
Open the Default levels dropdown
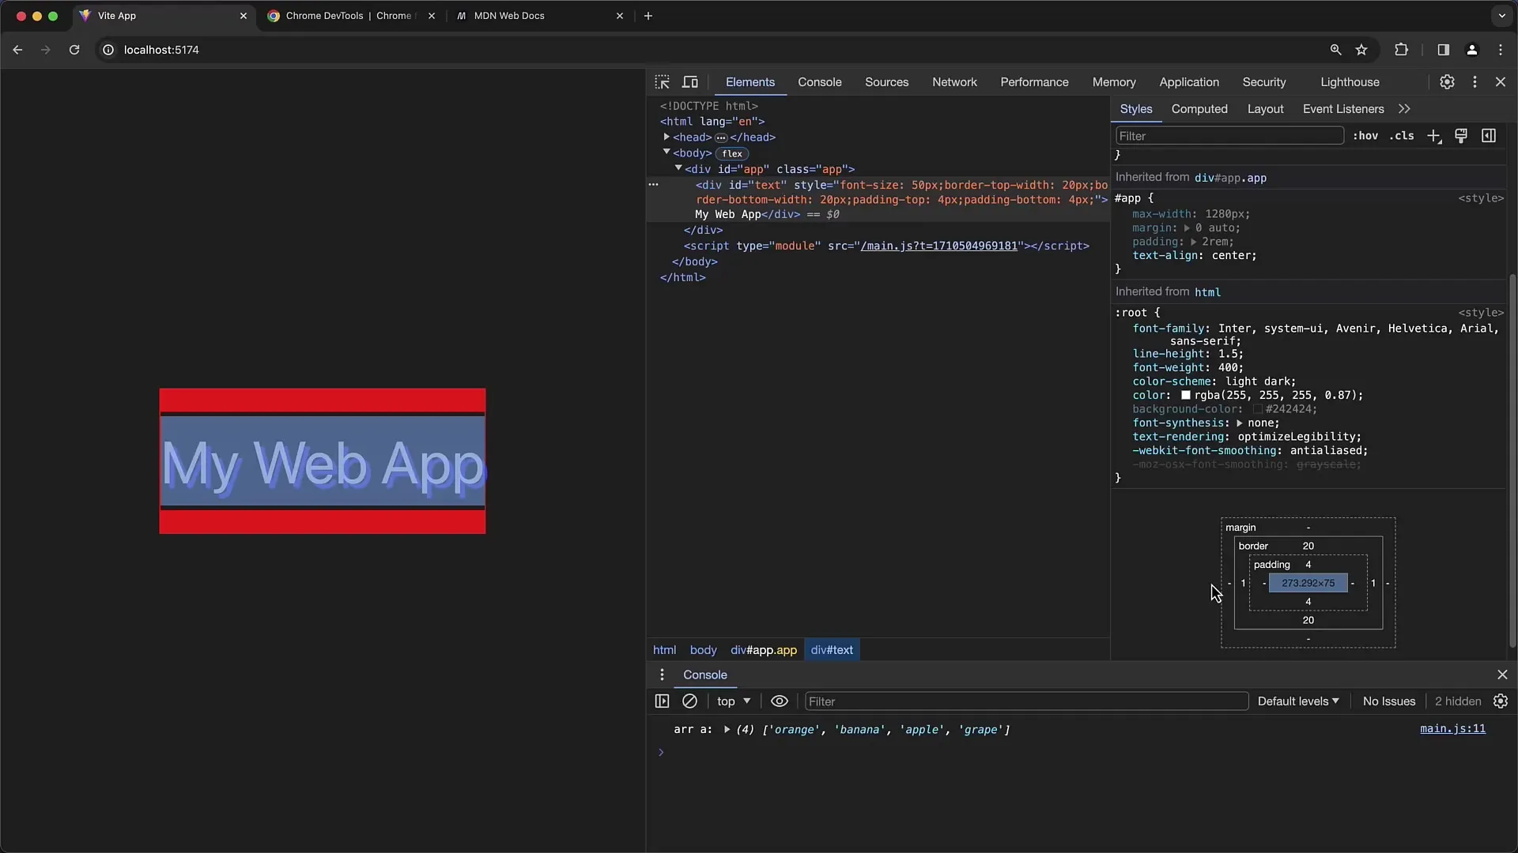1298,701
